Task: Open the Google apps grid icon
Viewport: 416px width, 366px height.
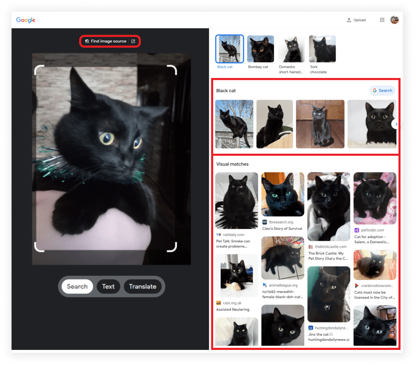Action: [x=382, y=20]
